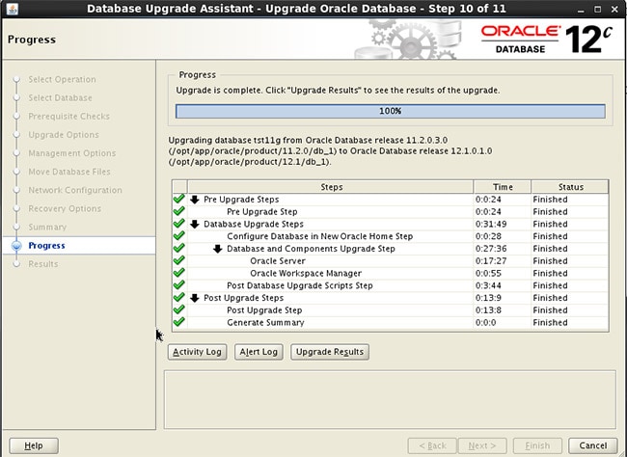Click the disabled Next button
The width and height of the screenshot is (627, 457).
click(x=482, y=445)
